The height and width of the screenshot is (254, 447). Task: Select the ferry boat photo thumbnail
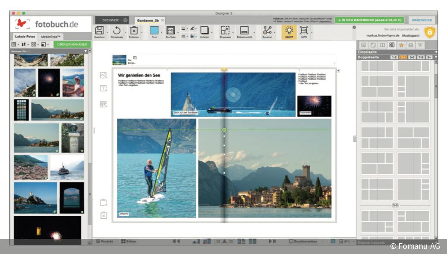[67, 167]
